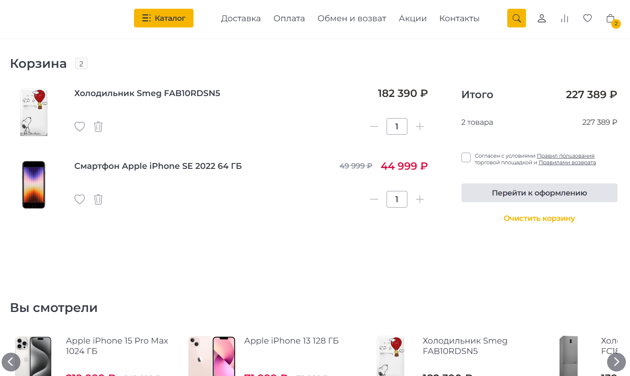
Task: Click the Smeg refrigerator quantity field
Action: pyautogui.click(x=397, y=126)
